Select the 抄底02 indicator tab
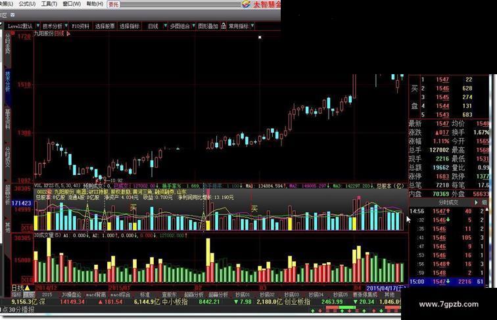This screenshot has width=497, height=320. [267, 294]
